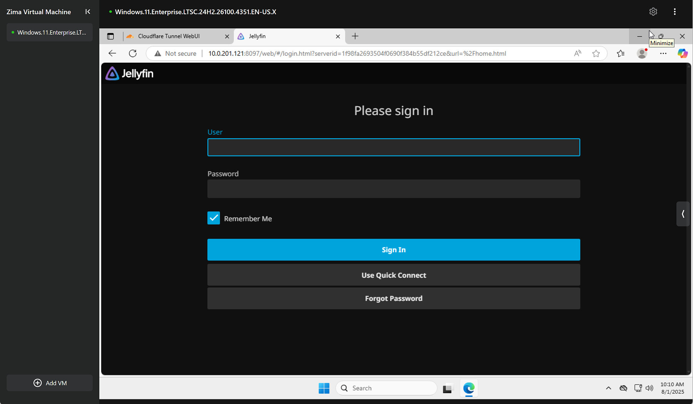
Task: Close the Jellyfin browser tab
Action: pyautogui.click(x=338, y=37)
